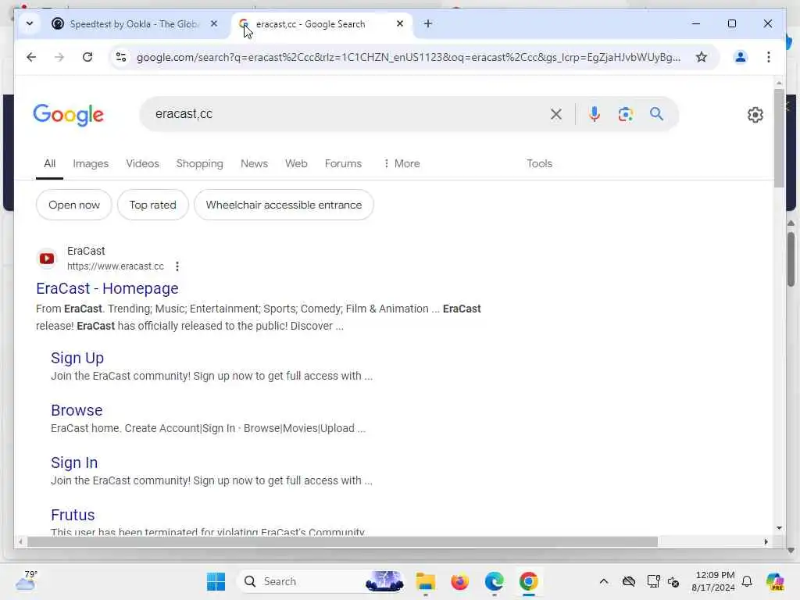Image resolution: width=800 pixels, height=600 pixels.
Task: Switch to Forums results
Action: (343, 164)
